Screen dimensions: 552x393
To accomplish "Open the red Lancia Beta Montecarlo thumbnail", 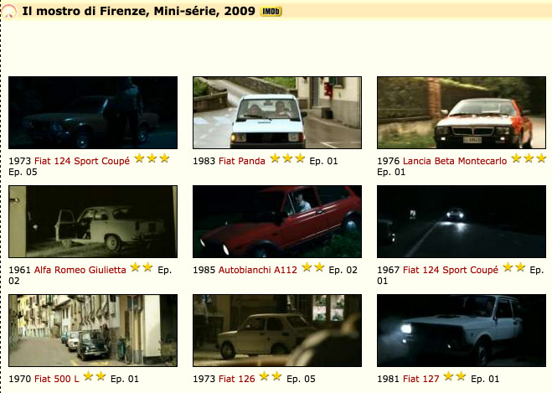I will coord(462,112).
